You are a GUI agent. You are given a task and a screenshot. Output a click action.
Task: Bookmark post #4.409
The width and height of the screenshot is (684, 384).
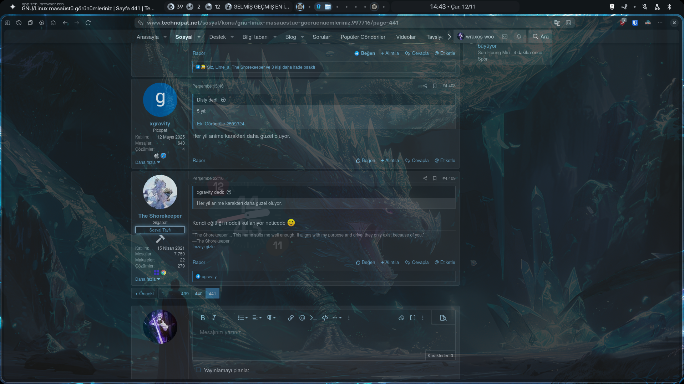(435, 178)
